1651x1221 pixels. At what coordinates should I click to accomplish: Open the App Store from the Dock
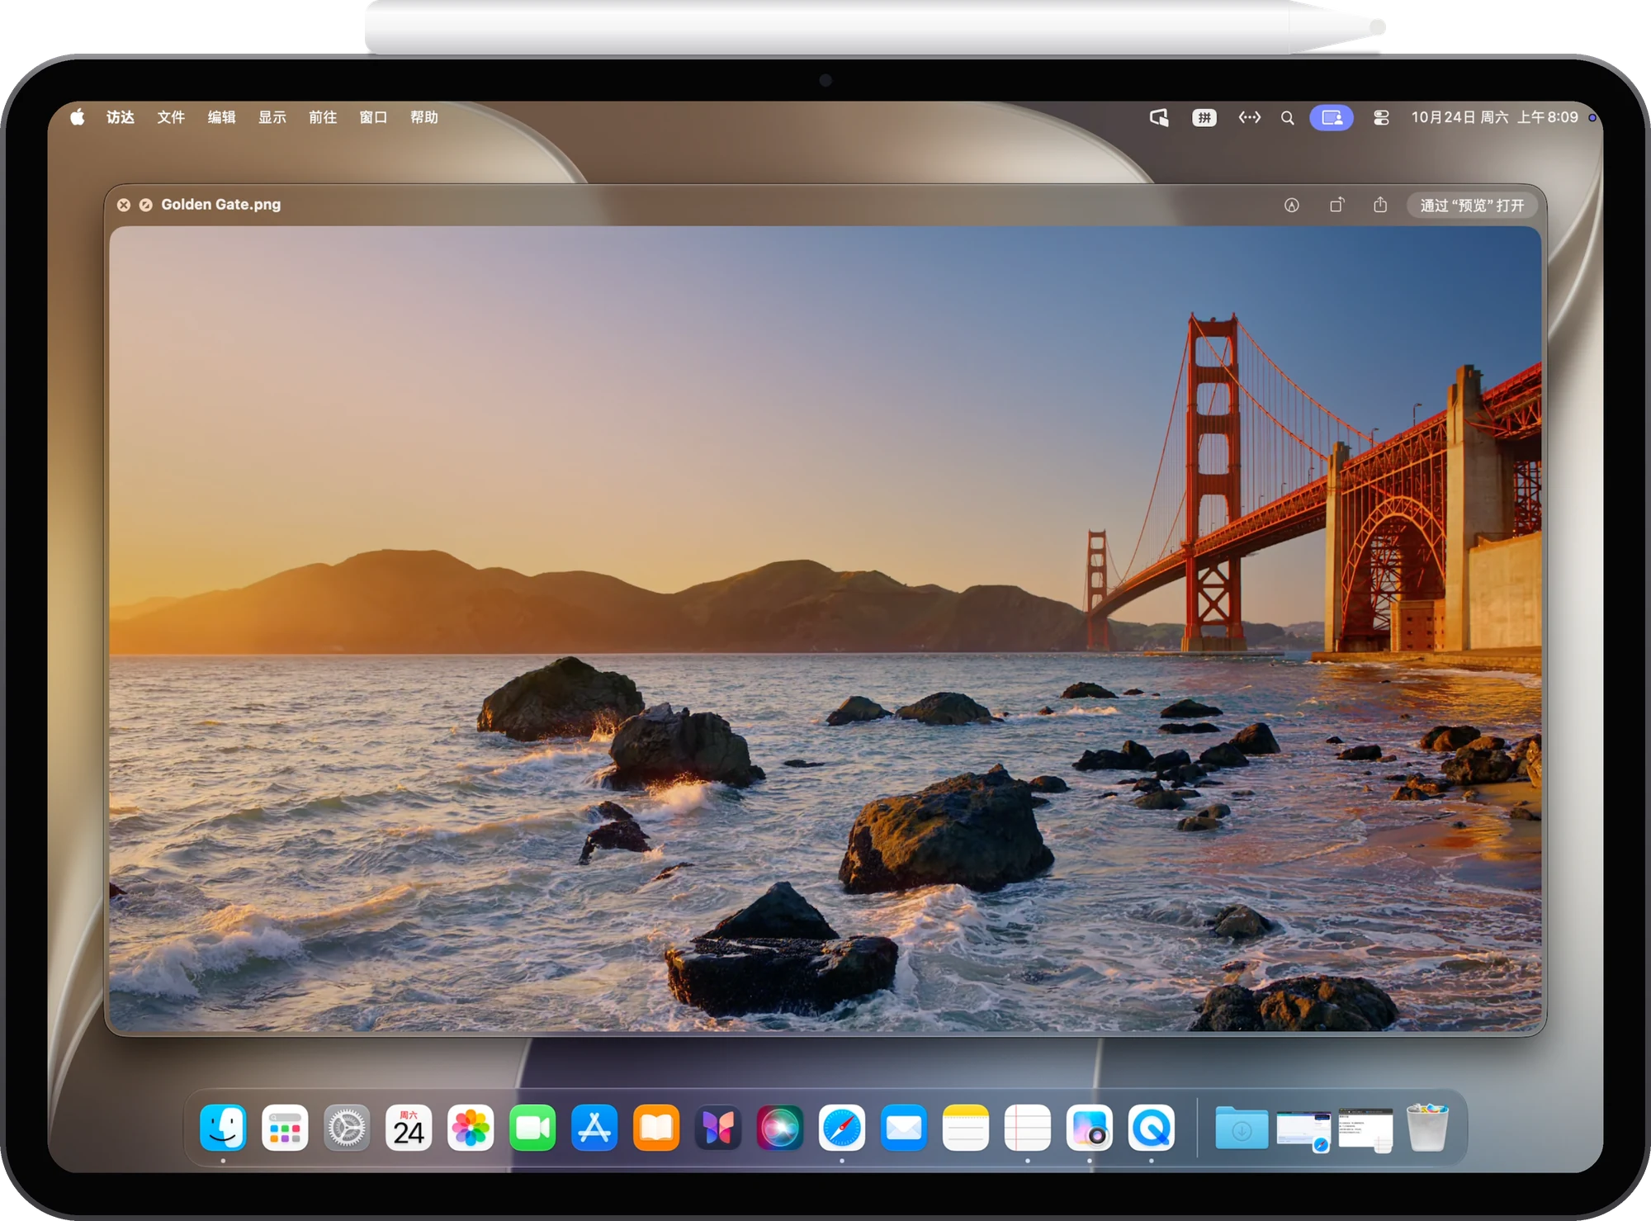point(594,1128)
